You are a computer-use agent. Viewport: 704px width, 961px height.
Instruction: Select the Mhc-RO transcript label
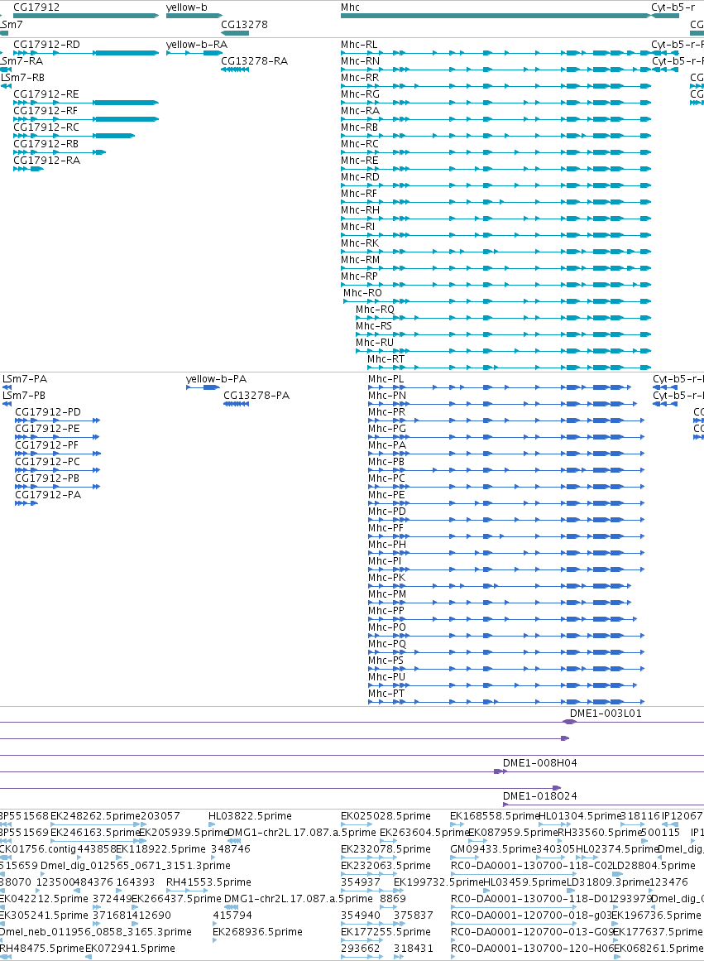point(362,293)
